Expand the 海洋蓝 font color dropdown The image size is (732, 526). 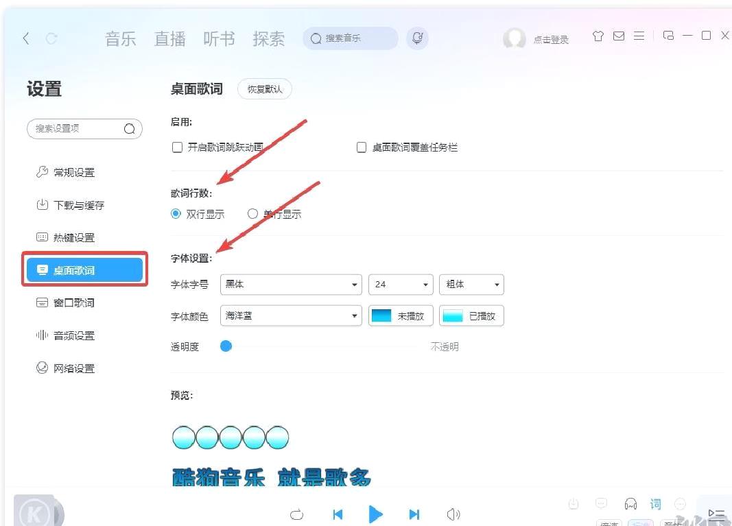[x=291, y=316]
